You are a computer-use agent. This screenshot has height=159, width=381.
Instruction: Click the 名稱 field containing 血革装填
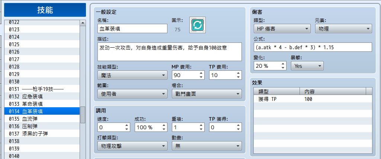[x=132, y=28]
